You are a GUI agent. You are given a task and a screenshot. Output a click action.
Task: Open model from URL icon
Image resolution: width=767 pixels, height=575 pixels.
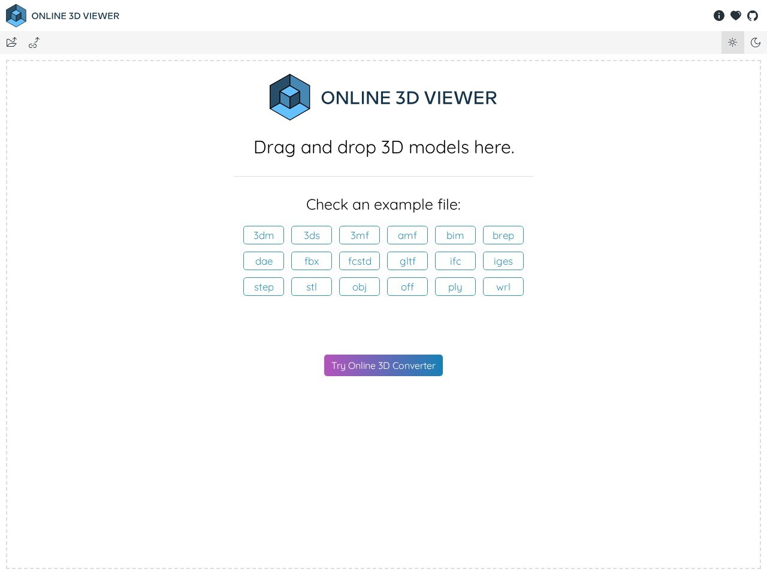click(34, 43)
